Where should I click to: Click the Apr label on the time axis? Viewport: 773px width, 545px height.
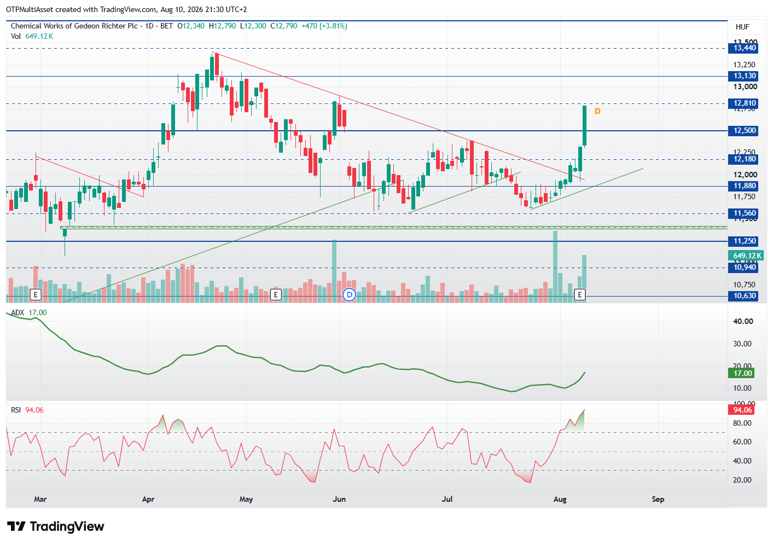[x=148, y=499]
